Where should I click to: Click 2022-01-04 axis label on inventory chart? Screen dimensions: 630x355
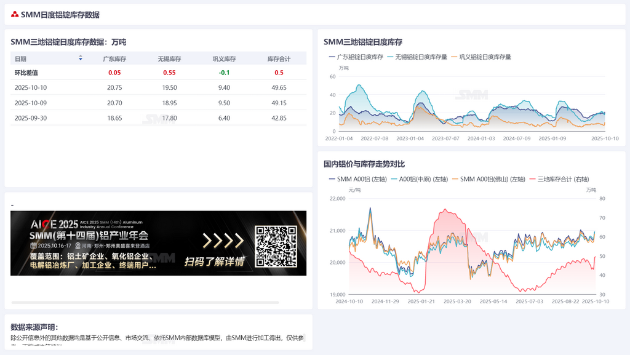click(x=339, y=138)
